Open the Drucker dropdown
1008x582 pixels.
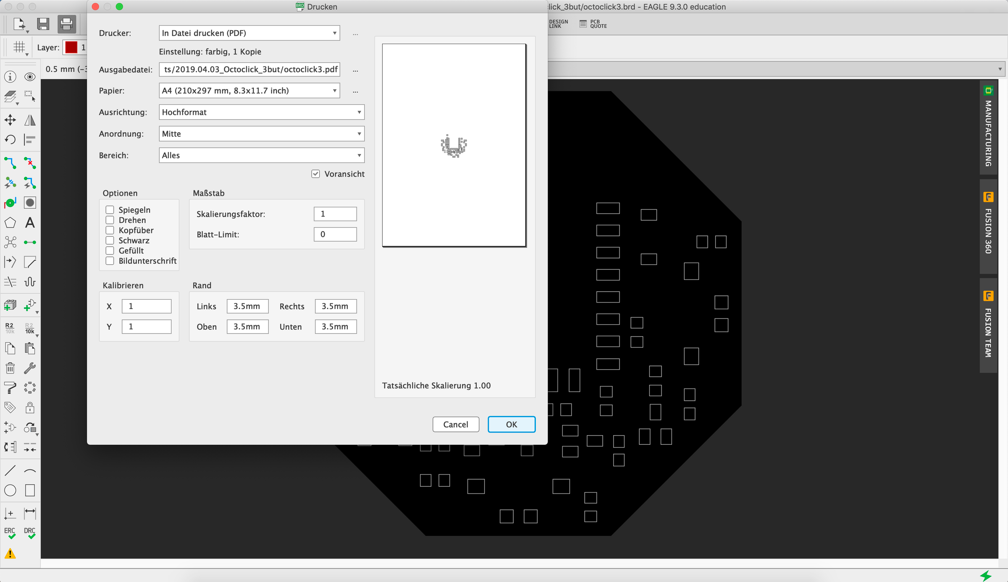click(x=249, y=33)
